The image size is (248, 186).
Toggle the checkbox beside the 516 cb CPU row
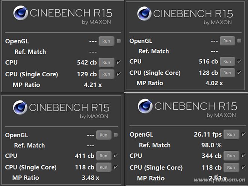pos(239,61)
